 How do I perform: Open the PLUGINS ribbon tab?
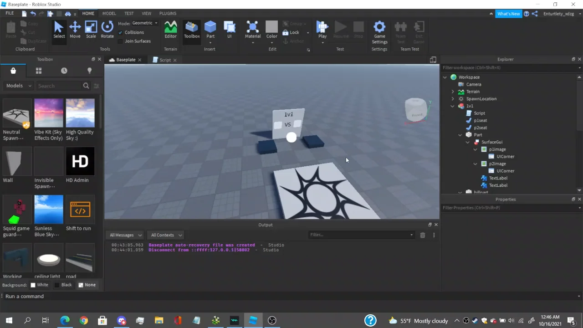click(168, 14)
